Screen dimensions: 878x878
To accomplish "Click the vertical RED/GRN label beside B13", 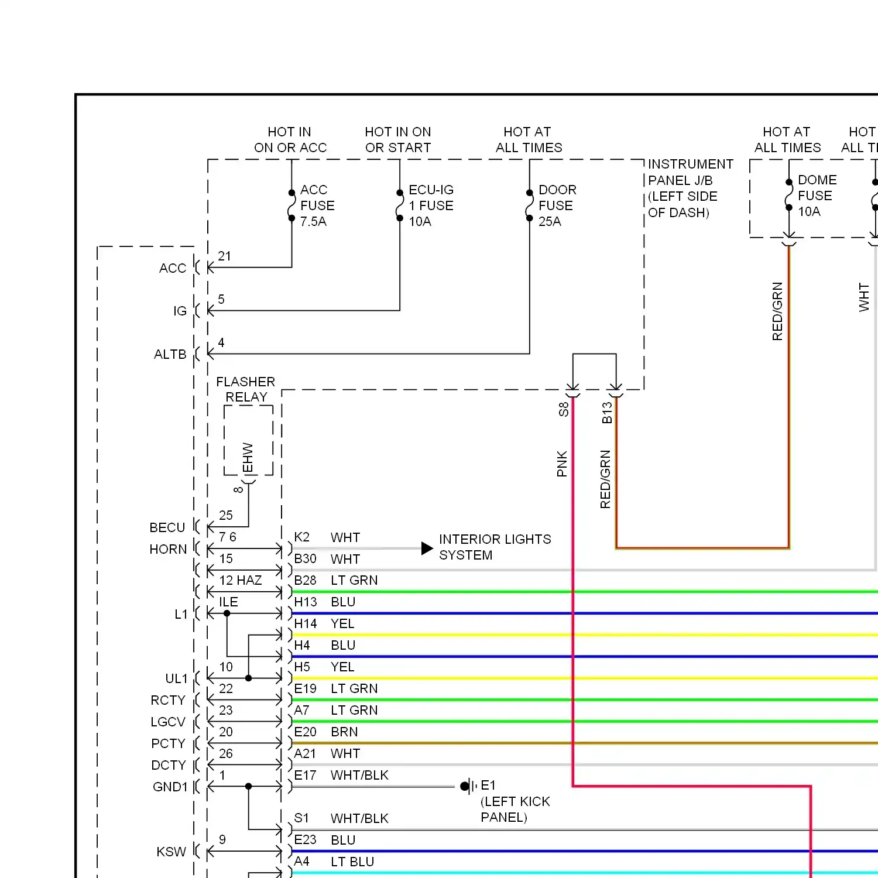I will [x=605, y=479].
